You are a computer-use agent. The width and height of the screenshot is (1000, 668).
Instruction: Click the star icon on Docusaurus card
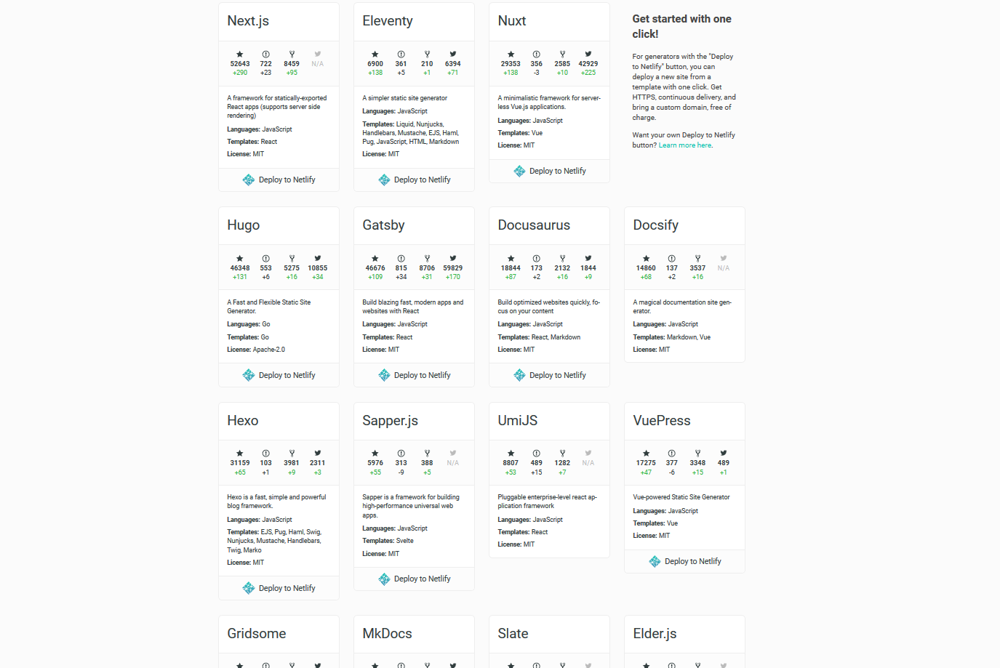(511, 259)
